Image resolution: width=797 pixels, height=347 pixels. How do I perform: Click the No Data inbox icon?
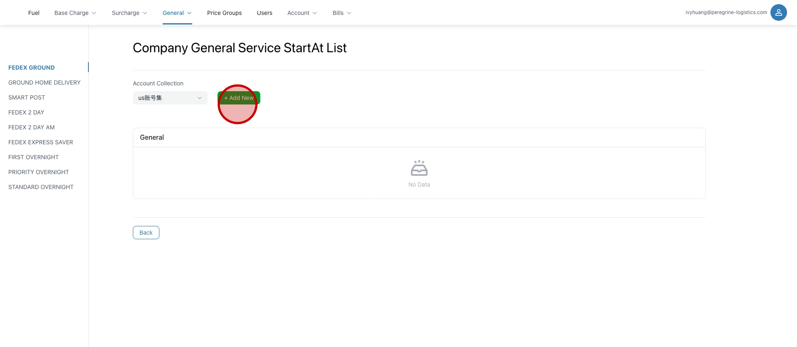click(x=419, y=168)
